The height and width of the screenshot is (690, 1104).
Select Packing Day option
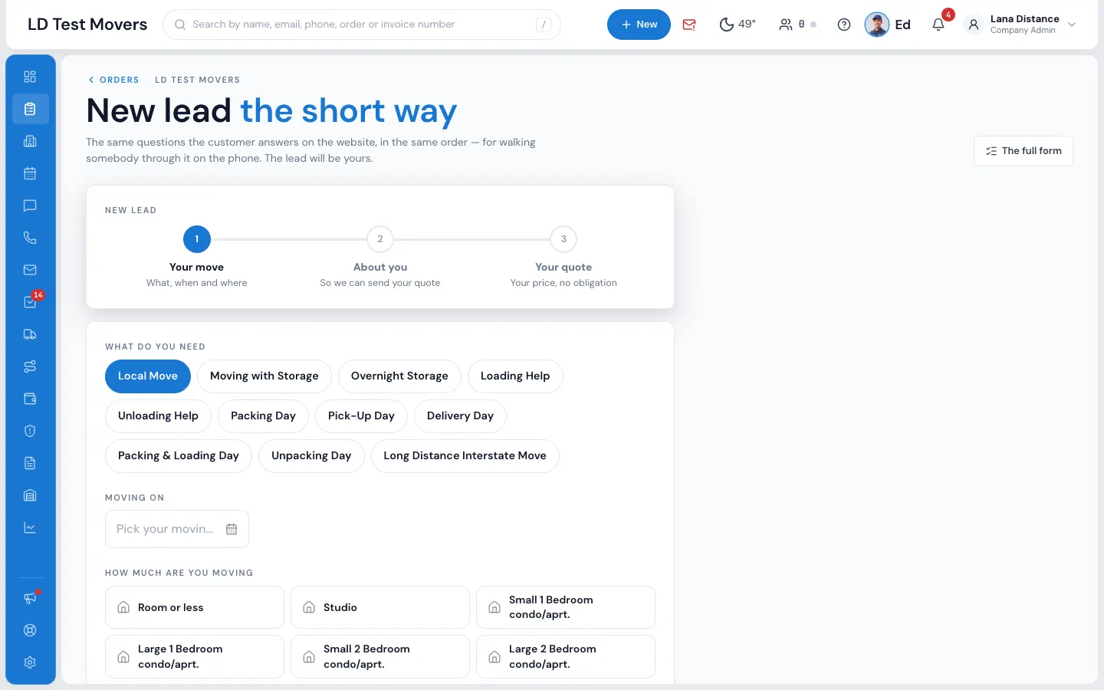[x=263, y=416]
